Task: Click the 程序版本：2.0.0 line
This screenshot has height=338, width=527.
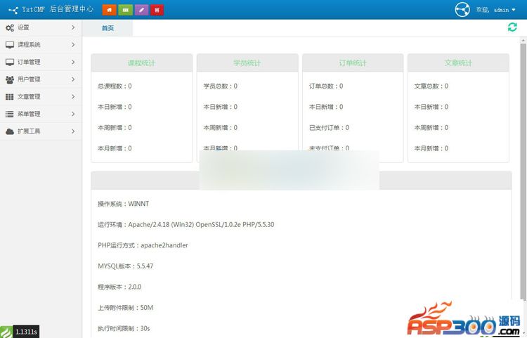Action: click(x=119, y=287)
